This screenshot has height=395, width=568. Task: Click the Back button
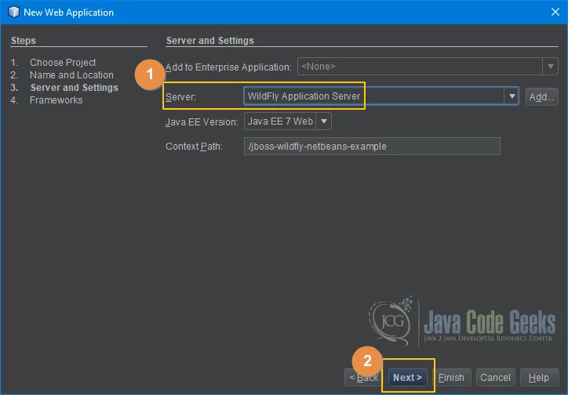[364, 377]
